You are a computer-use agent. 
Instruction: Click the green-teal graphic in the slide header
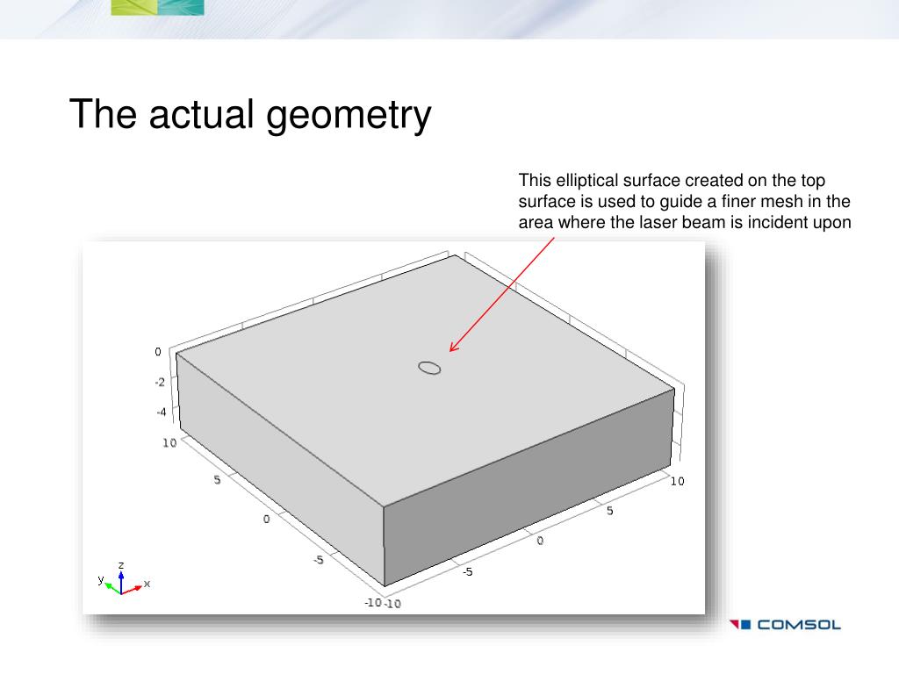(158, 7)
